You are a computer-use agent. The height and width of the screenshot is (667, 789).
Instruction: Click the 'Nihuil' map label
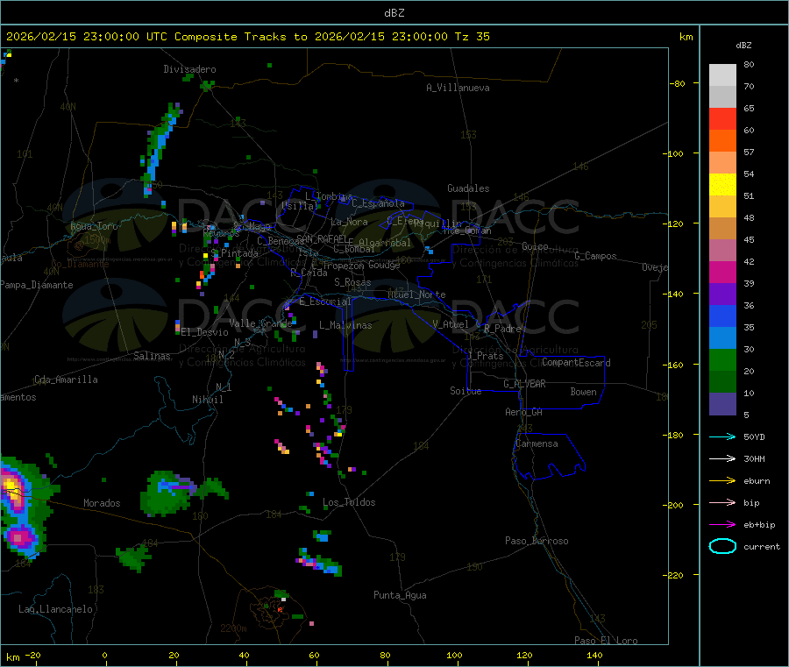pyautogui.click(x=208, y=400)
